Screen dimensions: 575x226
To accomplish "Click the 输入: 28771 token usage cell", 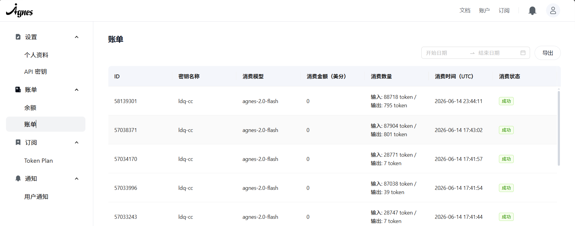I will coord(394,159).
